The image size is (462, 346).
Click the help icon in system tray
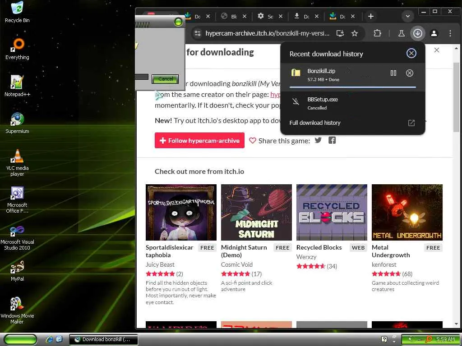(x=383, y=339)
